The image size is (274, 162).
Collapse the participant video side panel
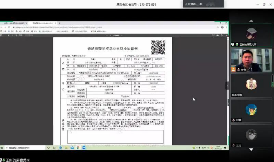coord(227,86)
